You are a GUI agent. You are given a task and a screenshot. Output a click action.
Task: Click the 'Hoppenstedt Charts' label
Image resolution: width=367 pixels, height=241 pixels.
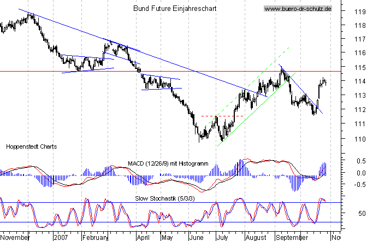coord(31,146)
